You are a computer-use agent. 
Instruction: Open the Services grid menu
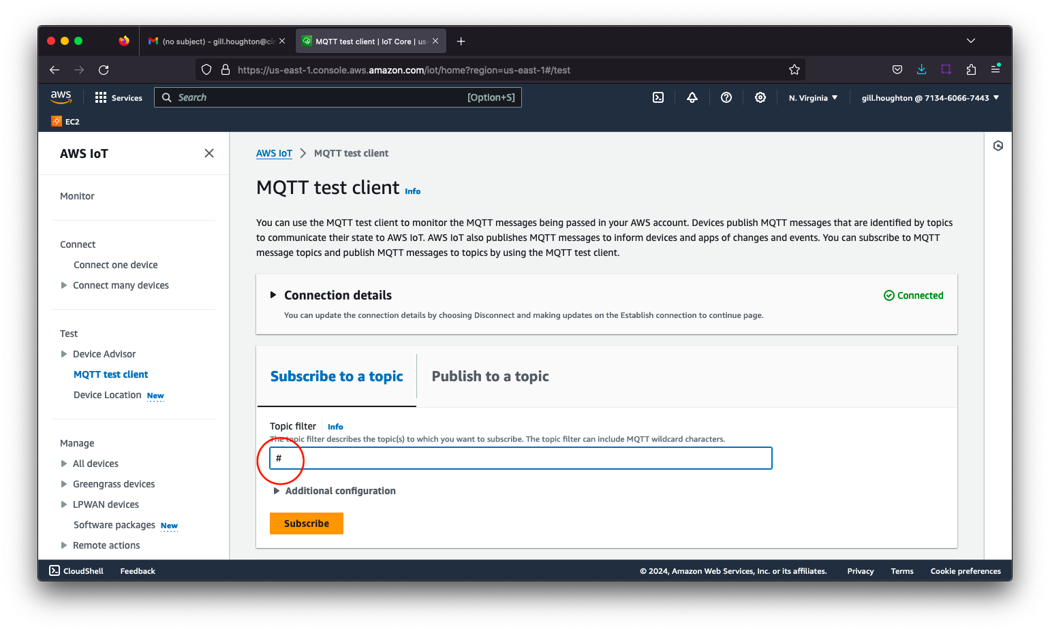(119, 98)
